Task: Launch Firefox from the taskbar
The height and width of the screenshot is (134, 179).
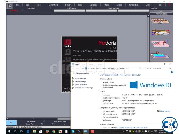Action: coord(47,131)
